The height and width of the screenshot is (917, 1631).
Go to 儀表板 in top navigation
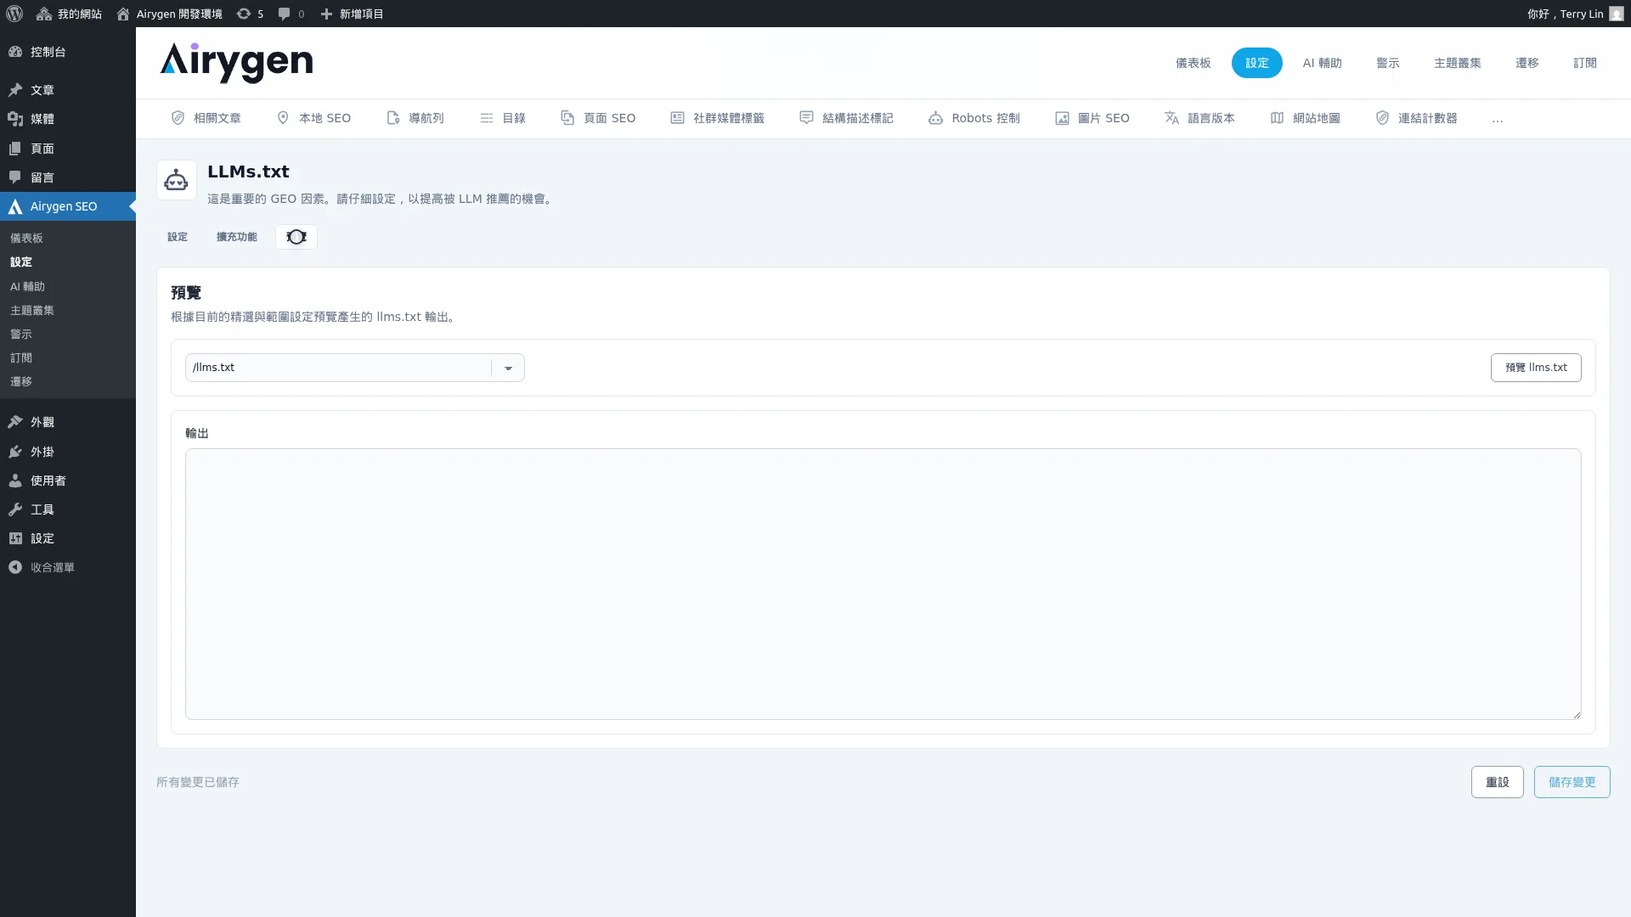pos(1193,63)
